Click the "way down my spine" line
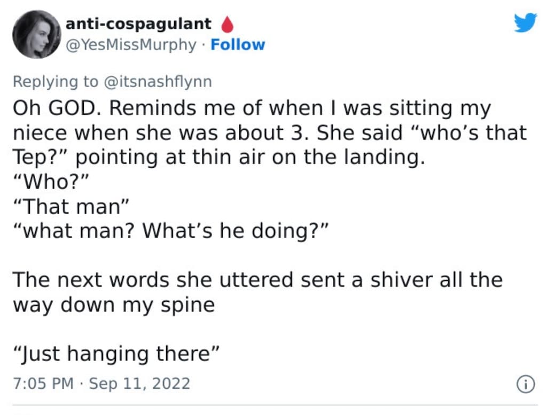Screen dimensions: 547x415 (114, 305)
